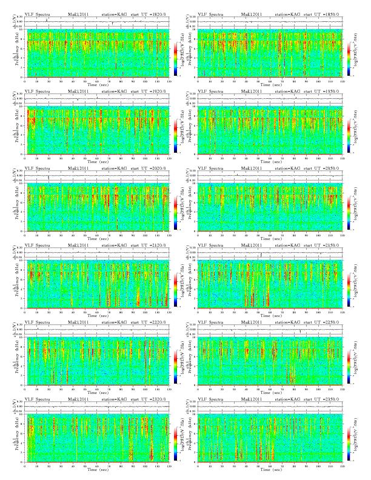
Task: Click the PSD color bar of UT 1820 panel
Action: pos(175,59)
